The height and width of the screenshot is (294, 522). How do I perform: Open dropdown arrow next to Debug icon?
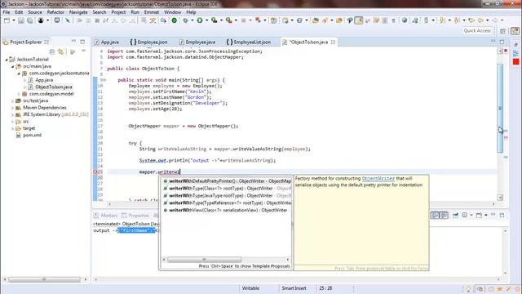pos(192,20)
